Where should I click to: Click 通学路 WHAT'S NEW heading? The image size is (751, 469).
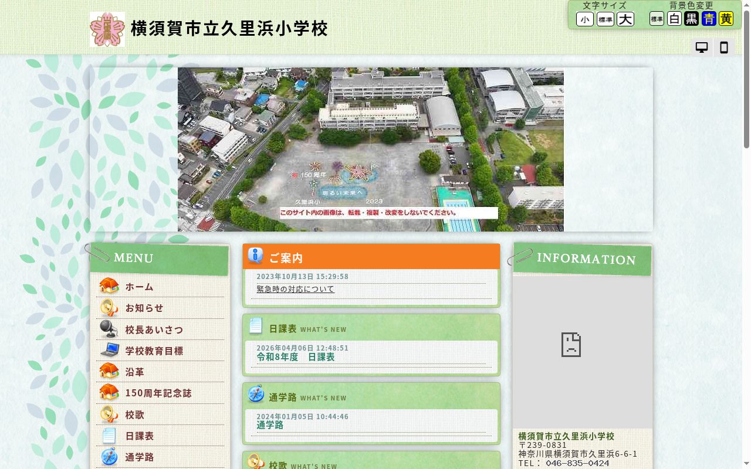[x=307, y=397]
